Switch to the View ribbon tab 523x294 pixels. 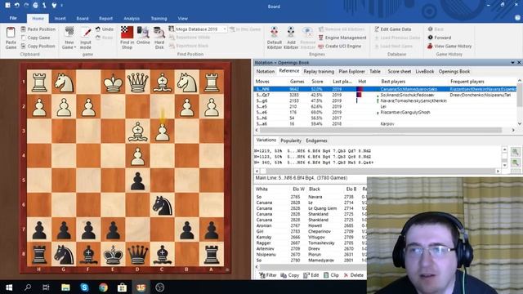[x=182, y=19]
